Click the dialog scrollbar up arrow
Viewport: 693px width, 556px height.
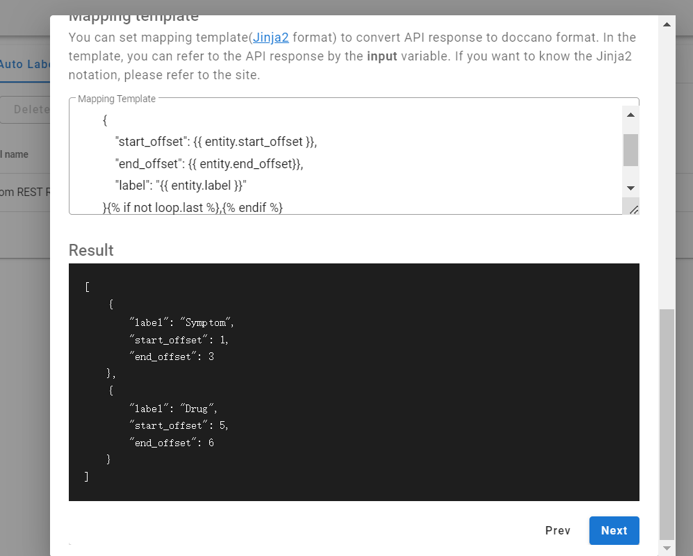point(667,24)
